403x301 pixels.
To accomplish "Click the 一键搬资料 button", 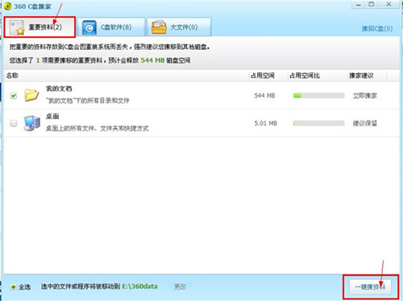I will tap(370, 287).
